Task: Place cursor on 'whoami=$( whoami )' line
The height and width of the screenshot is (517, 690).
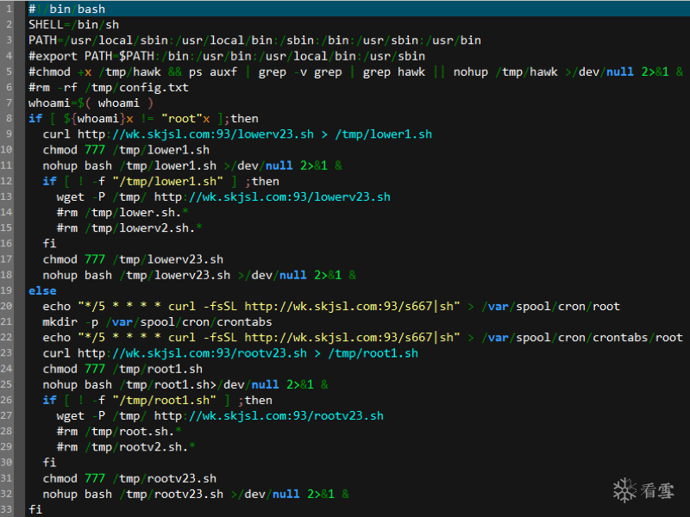Action: [91, 103]
